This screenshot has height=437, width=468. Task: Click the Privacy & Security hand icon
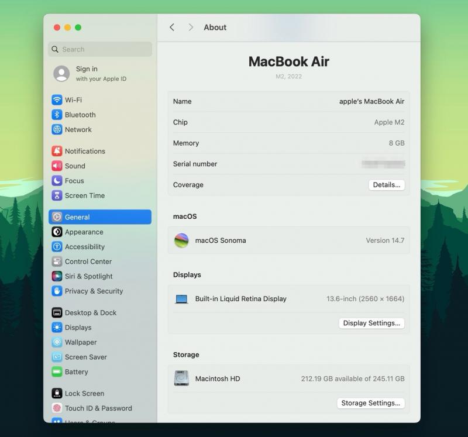[x=57, y=291]
